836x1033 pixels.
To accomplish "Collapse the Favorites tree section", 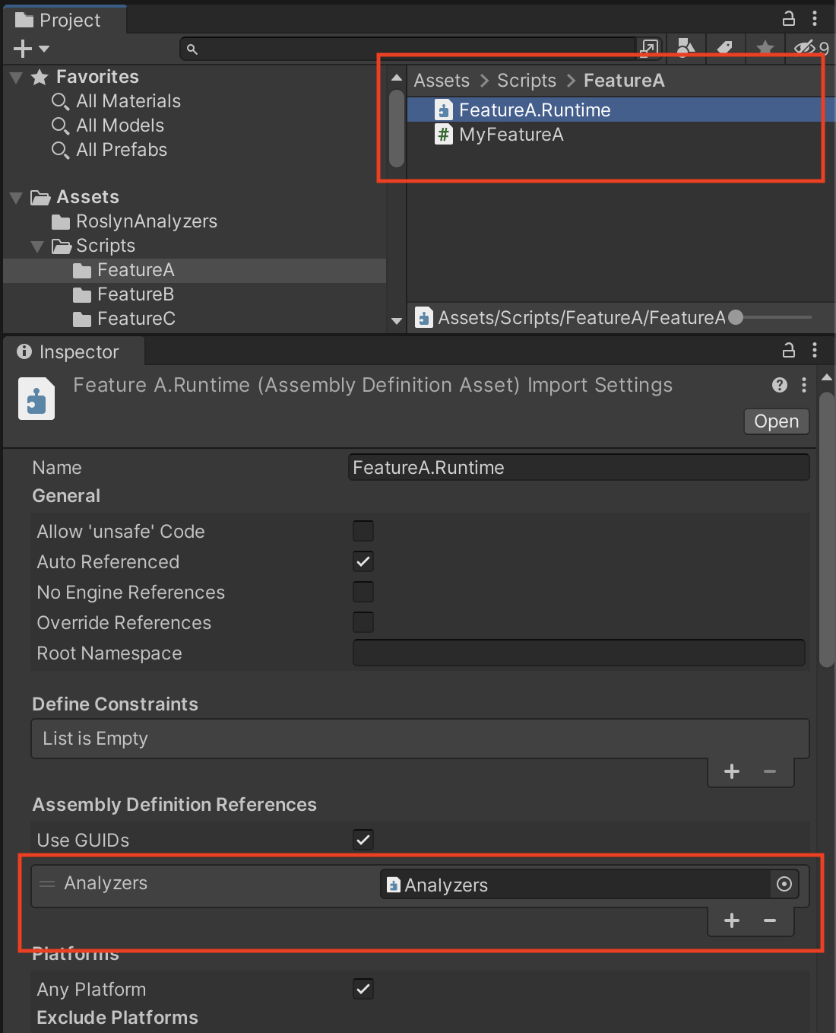I will [x=16, y=77].
